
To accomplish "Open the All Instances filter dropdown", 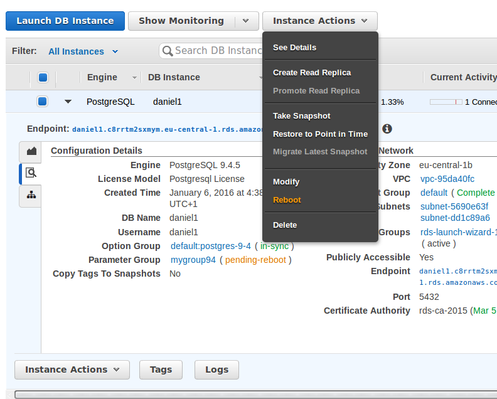I will (83, 51).
